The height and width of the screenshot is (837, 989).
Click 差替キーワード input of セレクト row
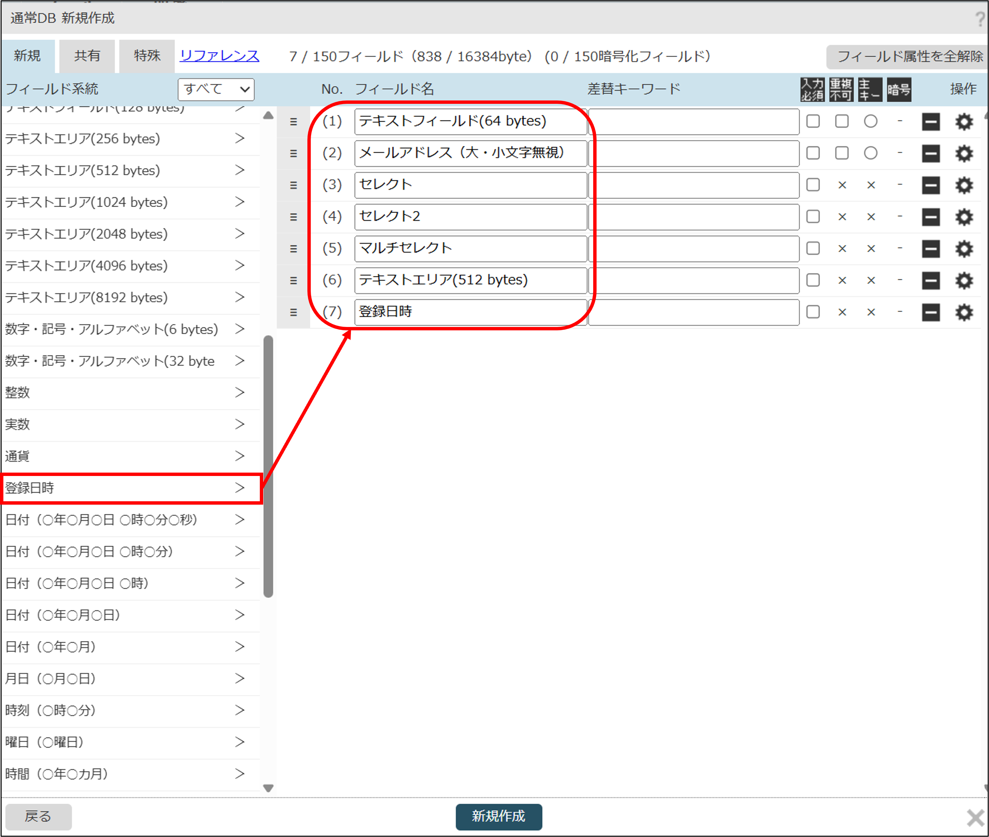point(693,185)
